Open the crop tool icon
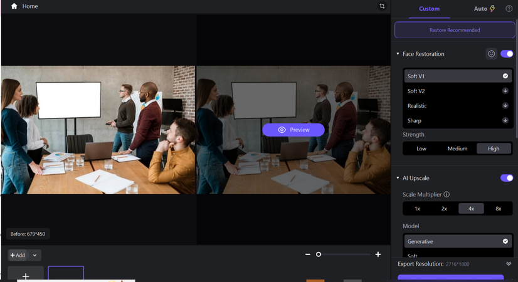 click(382, 6)
